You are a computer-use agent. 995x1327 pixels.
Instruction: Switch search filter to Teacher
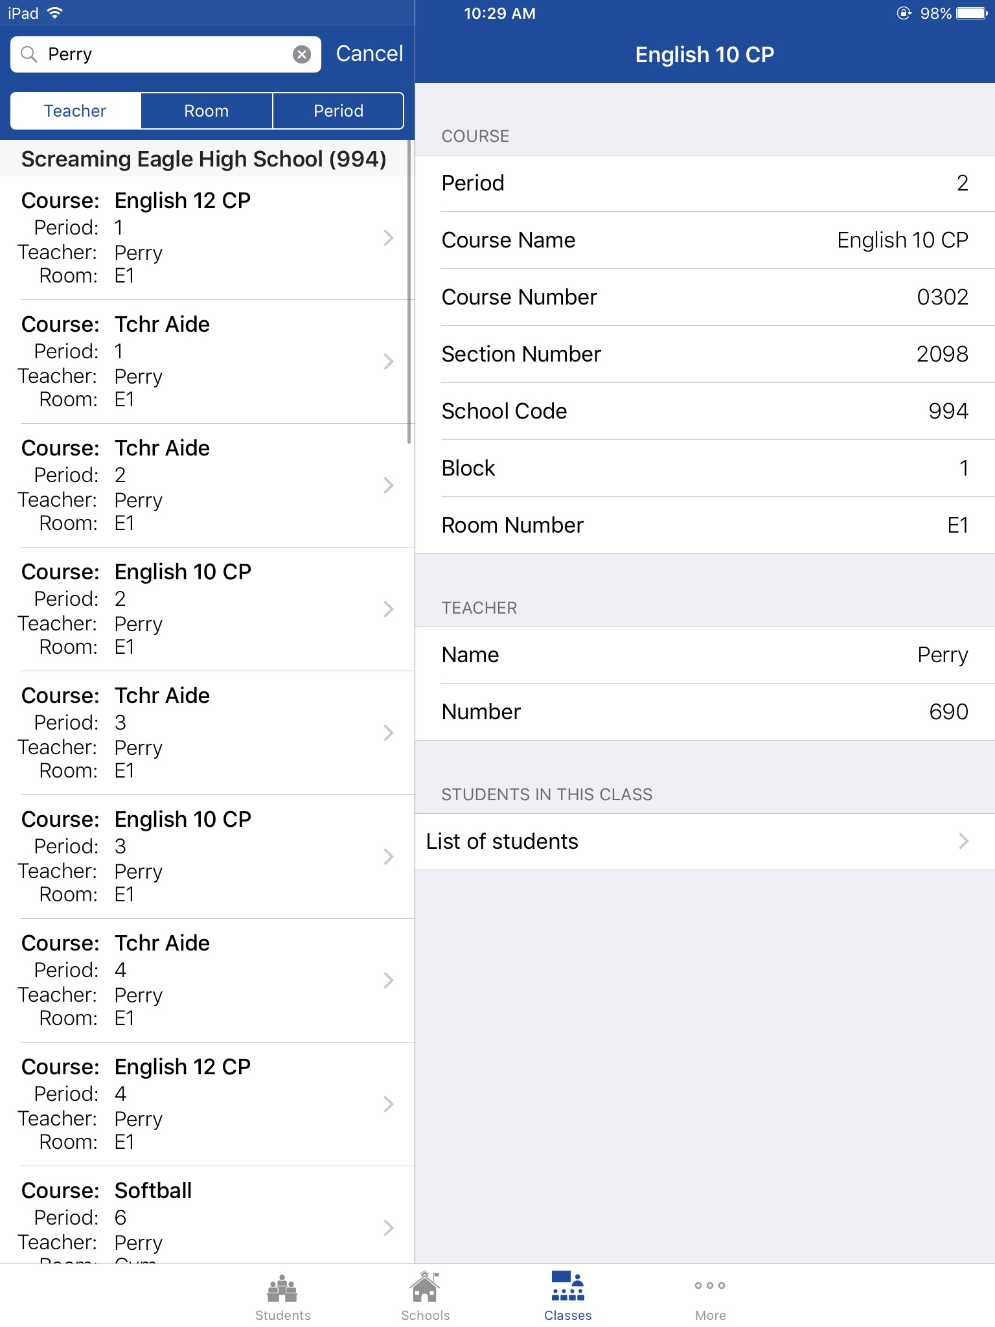pyautogui.click(x=75, y=111)
